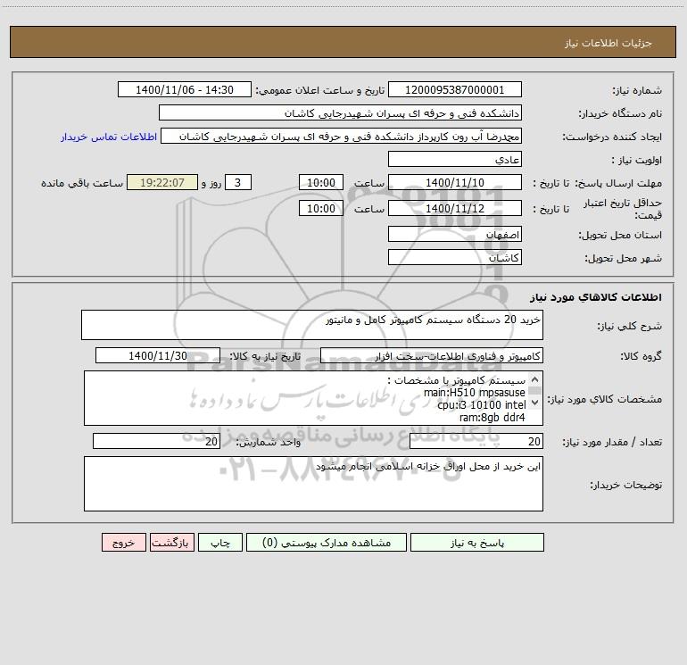Screen dimensions: 687x665
Task: Click the scrollbar track in specifications box
Action: [x=534, y=391]
